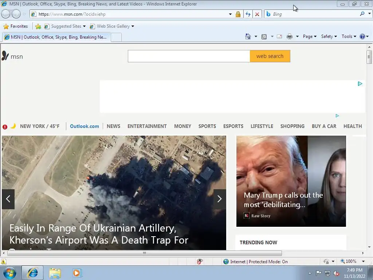The height and width of the screenshot is (280, 373).
Task: Click the Action Center flag icon
Action: coord(318,273)
